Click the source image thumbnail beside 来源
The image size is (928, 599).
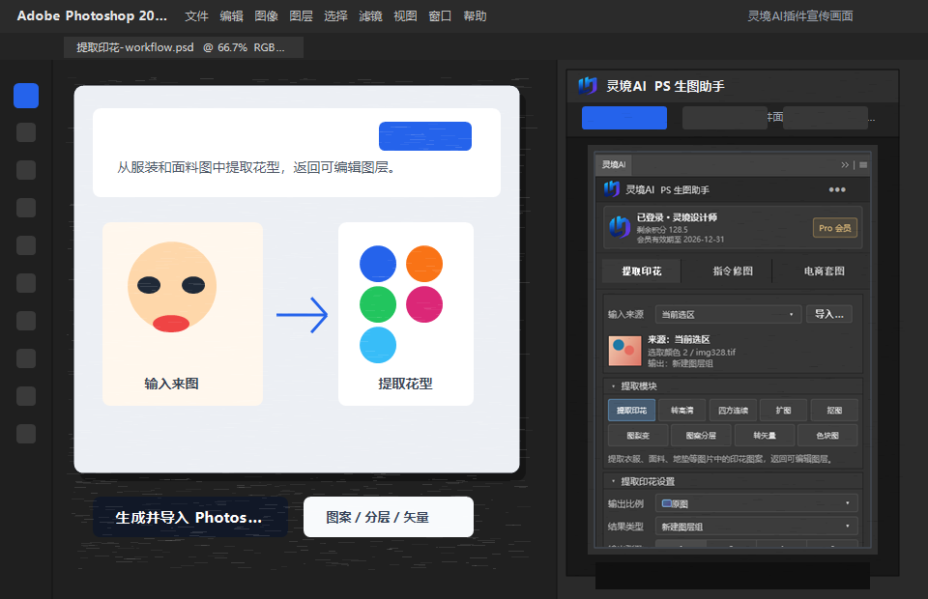[x=625, y=352]
